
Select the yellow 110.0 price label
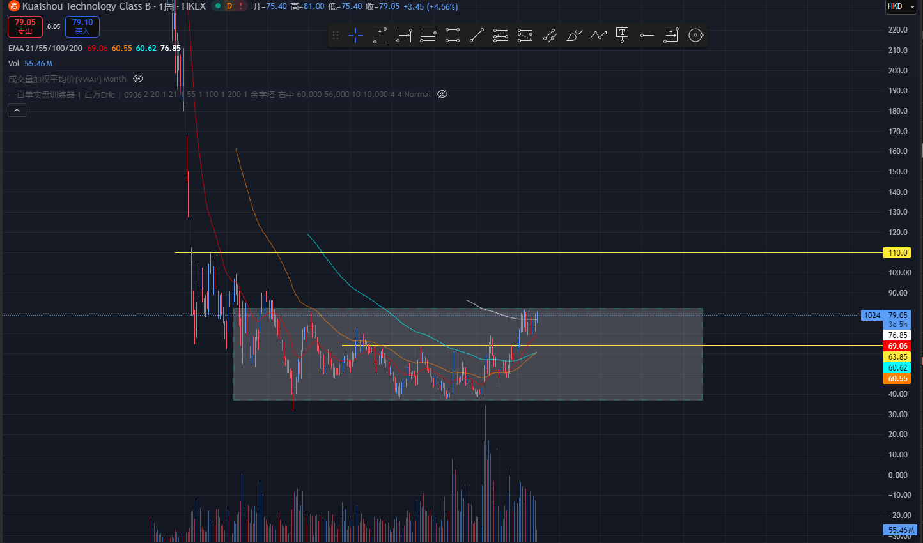tap(897, 253)
